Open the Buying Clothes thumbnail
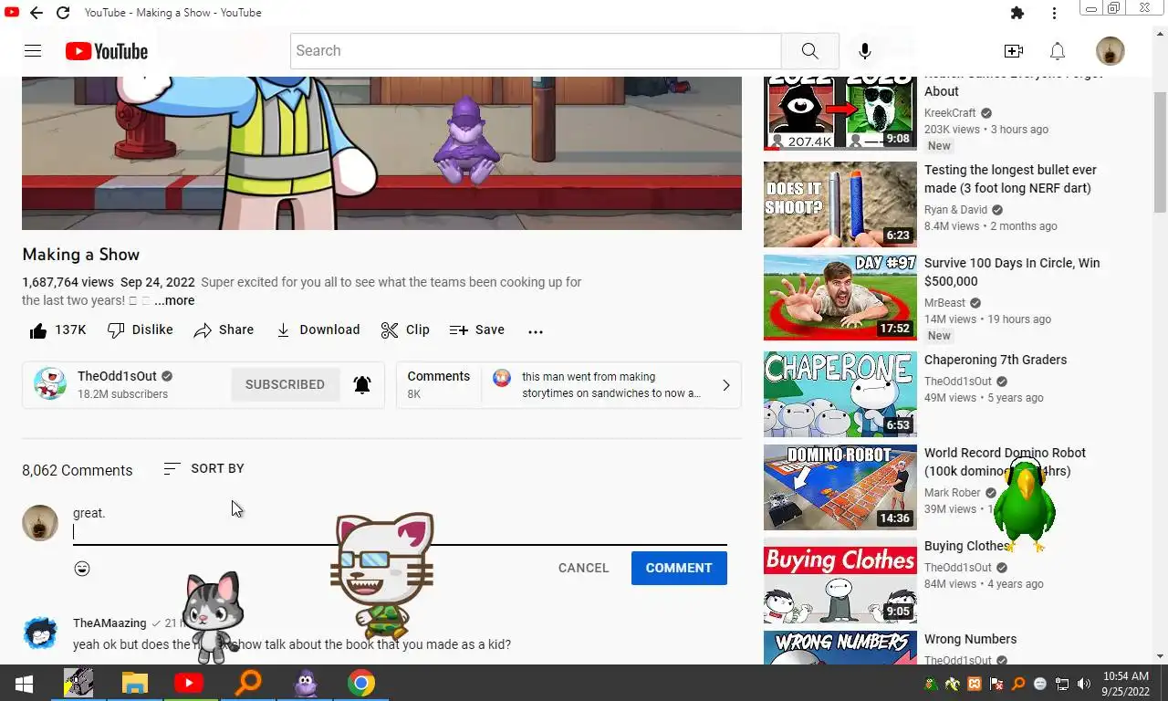The width and height of the screenshot is (1168, 701). click(x=840, y=581)
